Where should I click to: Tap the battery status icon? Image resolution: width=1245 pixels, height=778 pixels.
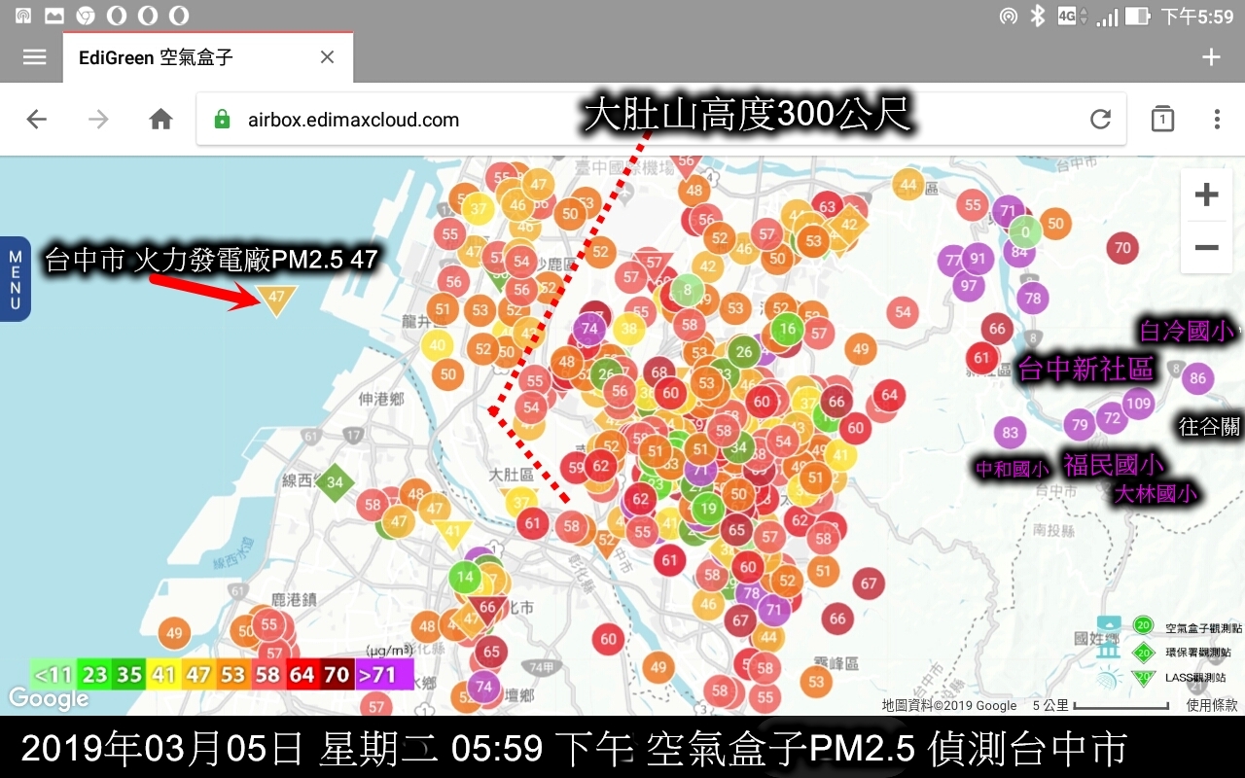[1137, 16]
